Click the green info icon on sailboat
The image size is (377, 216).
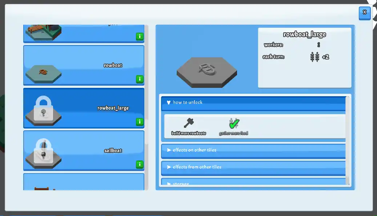coord(139,164)
